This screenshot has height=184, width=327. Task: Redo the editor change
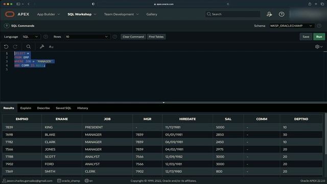click(15, 47)
